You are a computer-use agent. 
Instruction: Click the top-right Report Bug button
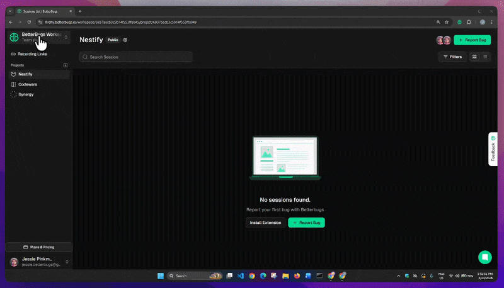tap(472, 40)
